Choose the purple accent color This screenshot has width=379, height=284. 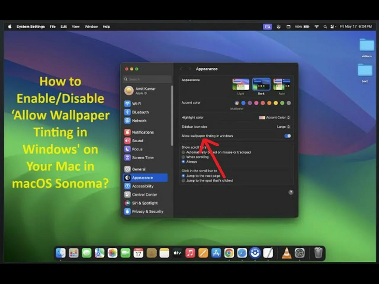[250, 103]
